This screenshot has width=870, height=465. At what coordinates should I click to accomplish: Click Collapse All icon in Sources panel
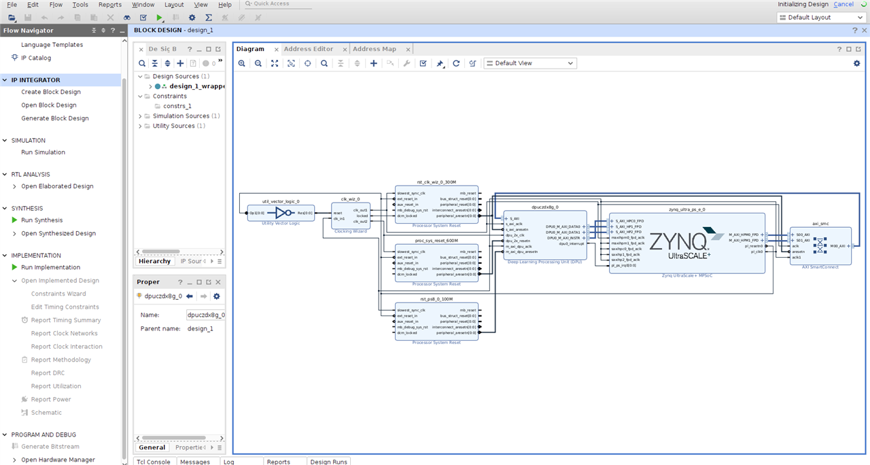tap(155, 63)
